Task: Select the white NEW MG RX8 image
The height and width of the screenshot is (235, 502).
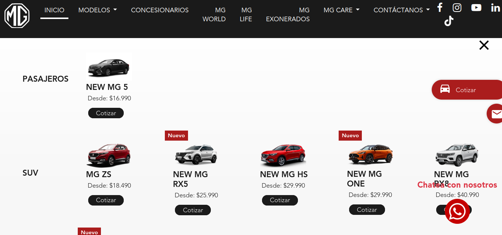Action: click(457, 154)
